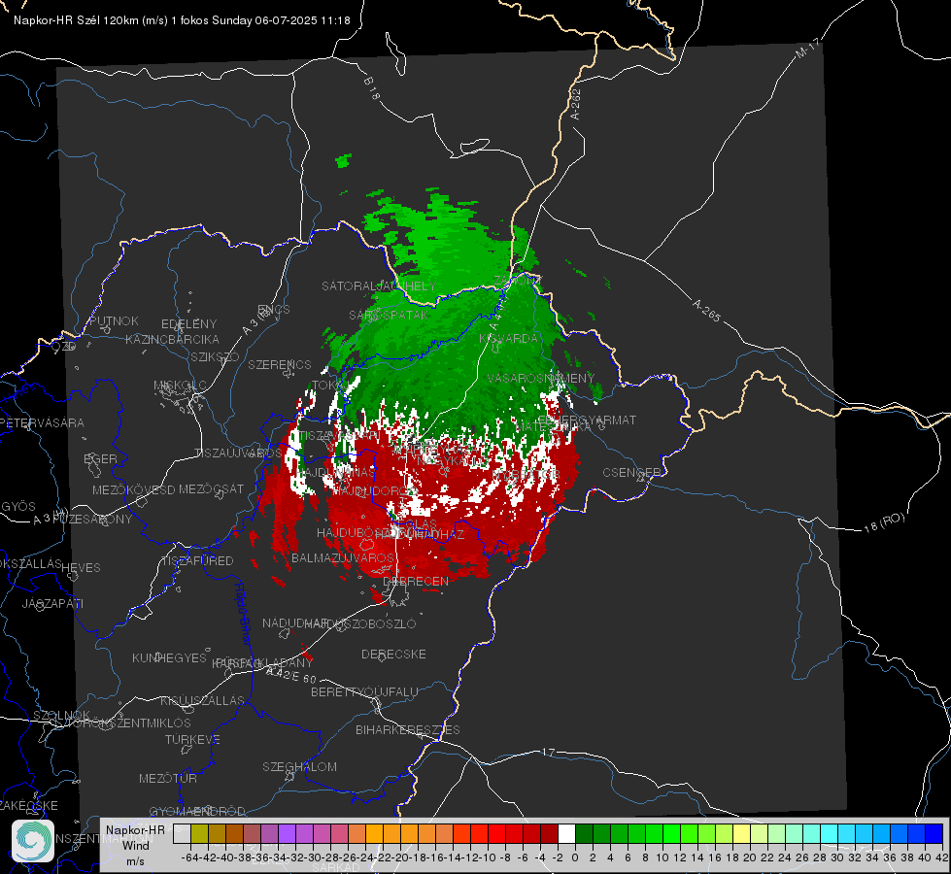951x874 pixels.
Task: Click the KUNHEGYES city label
Action: pyautogui.click(x=169, y=658)
